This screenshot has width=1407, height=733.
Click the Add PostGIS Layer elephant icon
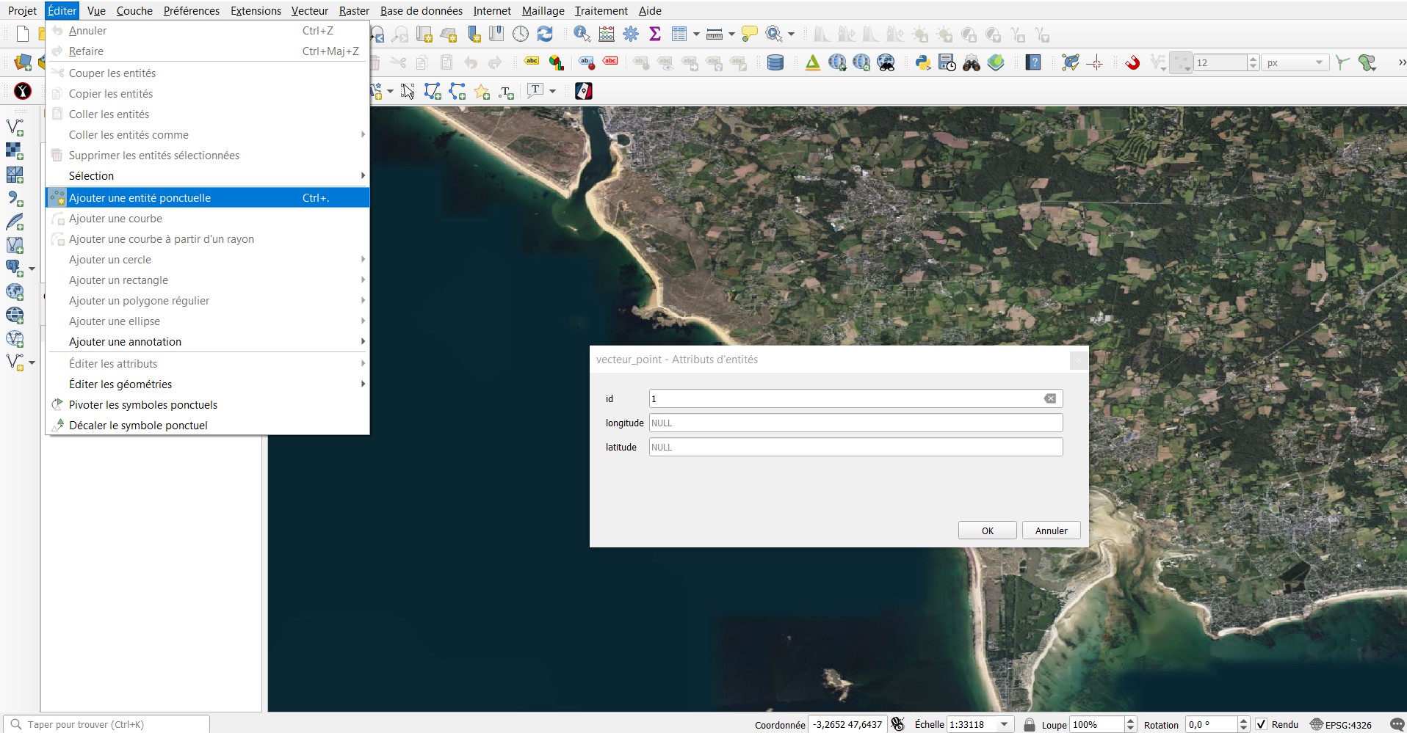pos(13,268)
